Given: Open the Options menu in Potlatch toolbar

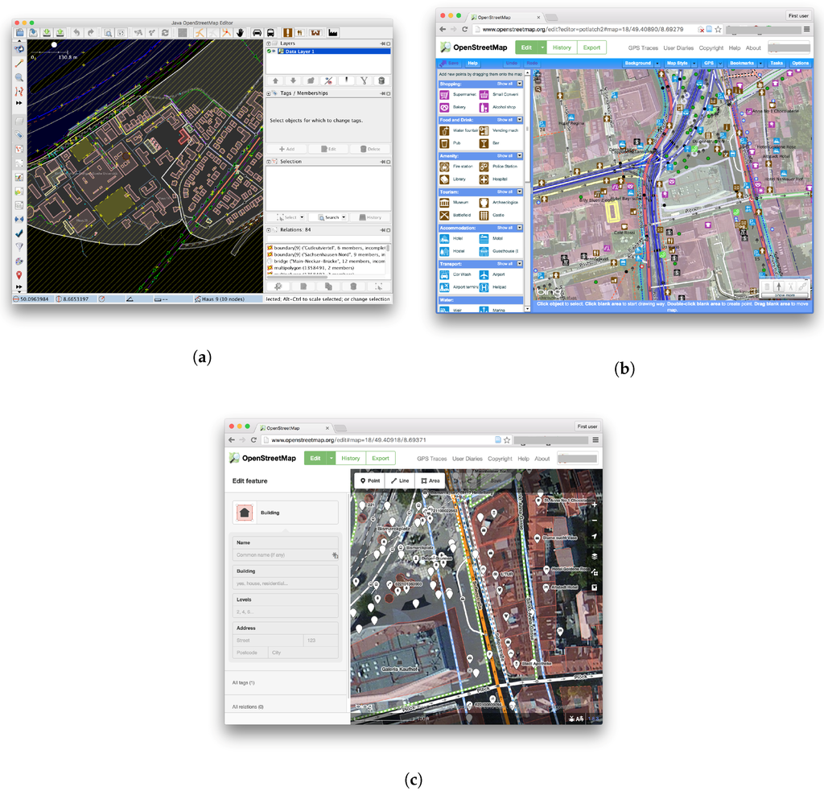Looking at the screenshot, I should 801,63.
